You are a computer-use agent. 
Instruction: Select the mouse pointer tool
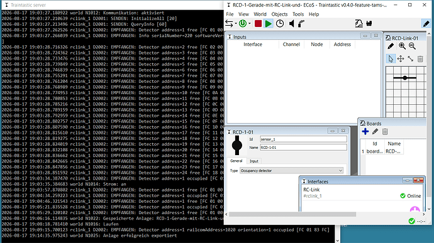391,58
